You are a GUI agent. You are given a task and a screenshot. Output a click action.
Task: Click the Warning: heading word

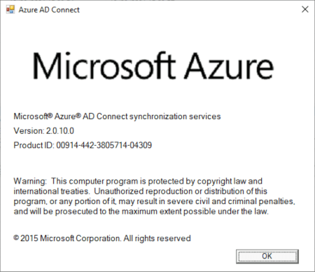point(30,181)
